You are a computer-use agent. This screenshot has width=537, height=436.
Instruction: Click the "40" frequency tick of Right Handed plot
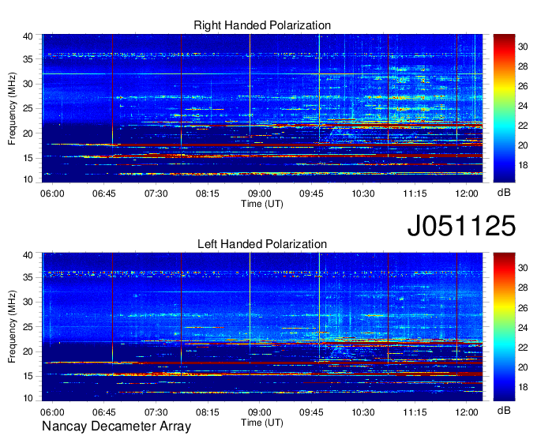click(x=28, y=36)
